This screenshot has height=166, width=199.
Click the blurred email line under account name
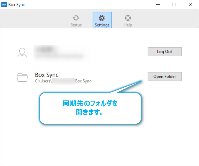click(58, 56)
